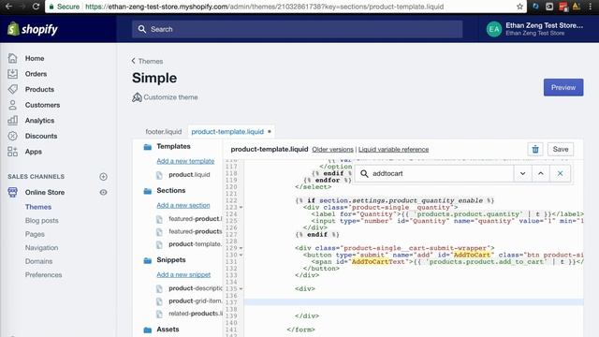Click the Apps grid icon

pos(12,152)
